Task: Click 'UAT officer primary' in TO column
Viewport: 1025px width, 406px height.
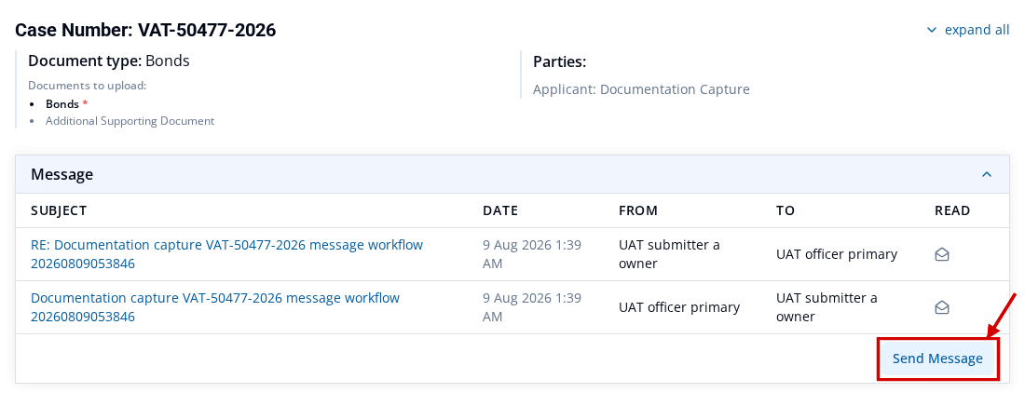Action: pos(837,254)
